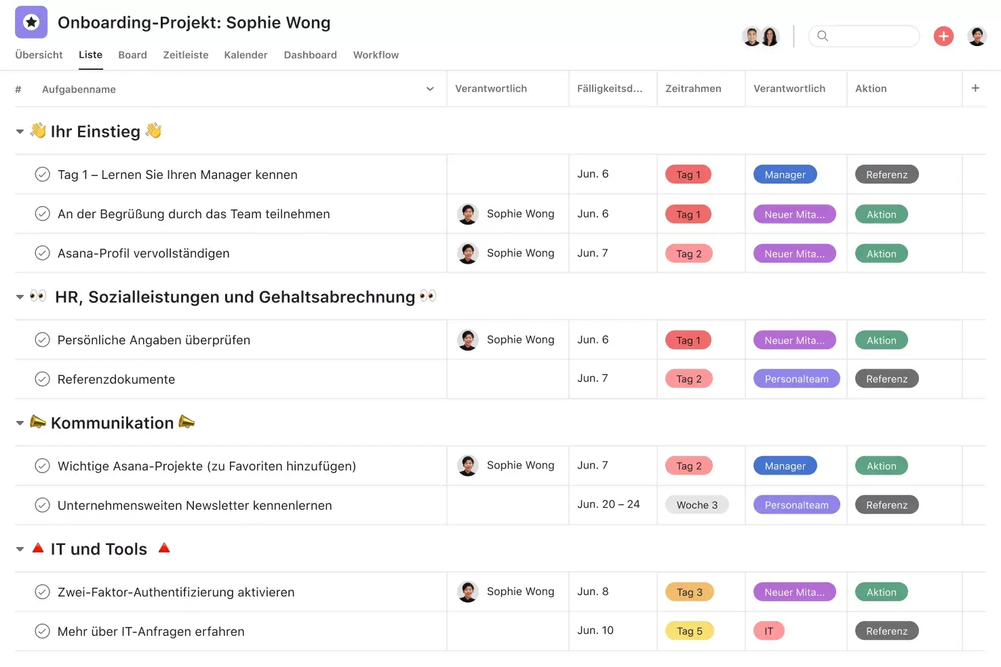This screenshot has height=667, width=1001.
Task: Click the red plus button to create new
Action: [943, 36]
